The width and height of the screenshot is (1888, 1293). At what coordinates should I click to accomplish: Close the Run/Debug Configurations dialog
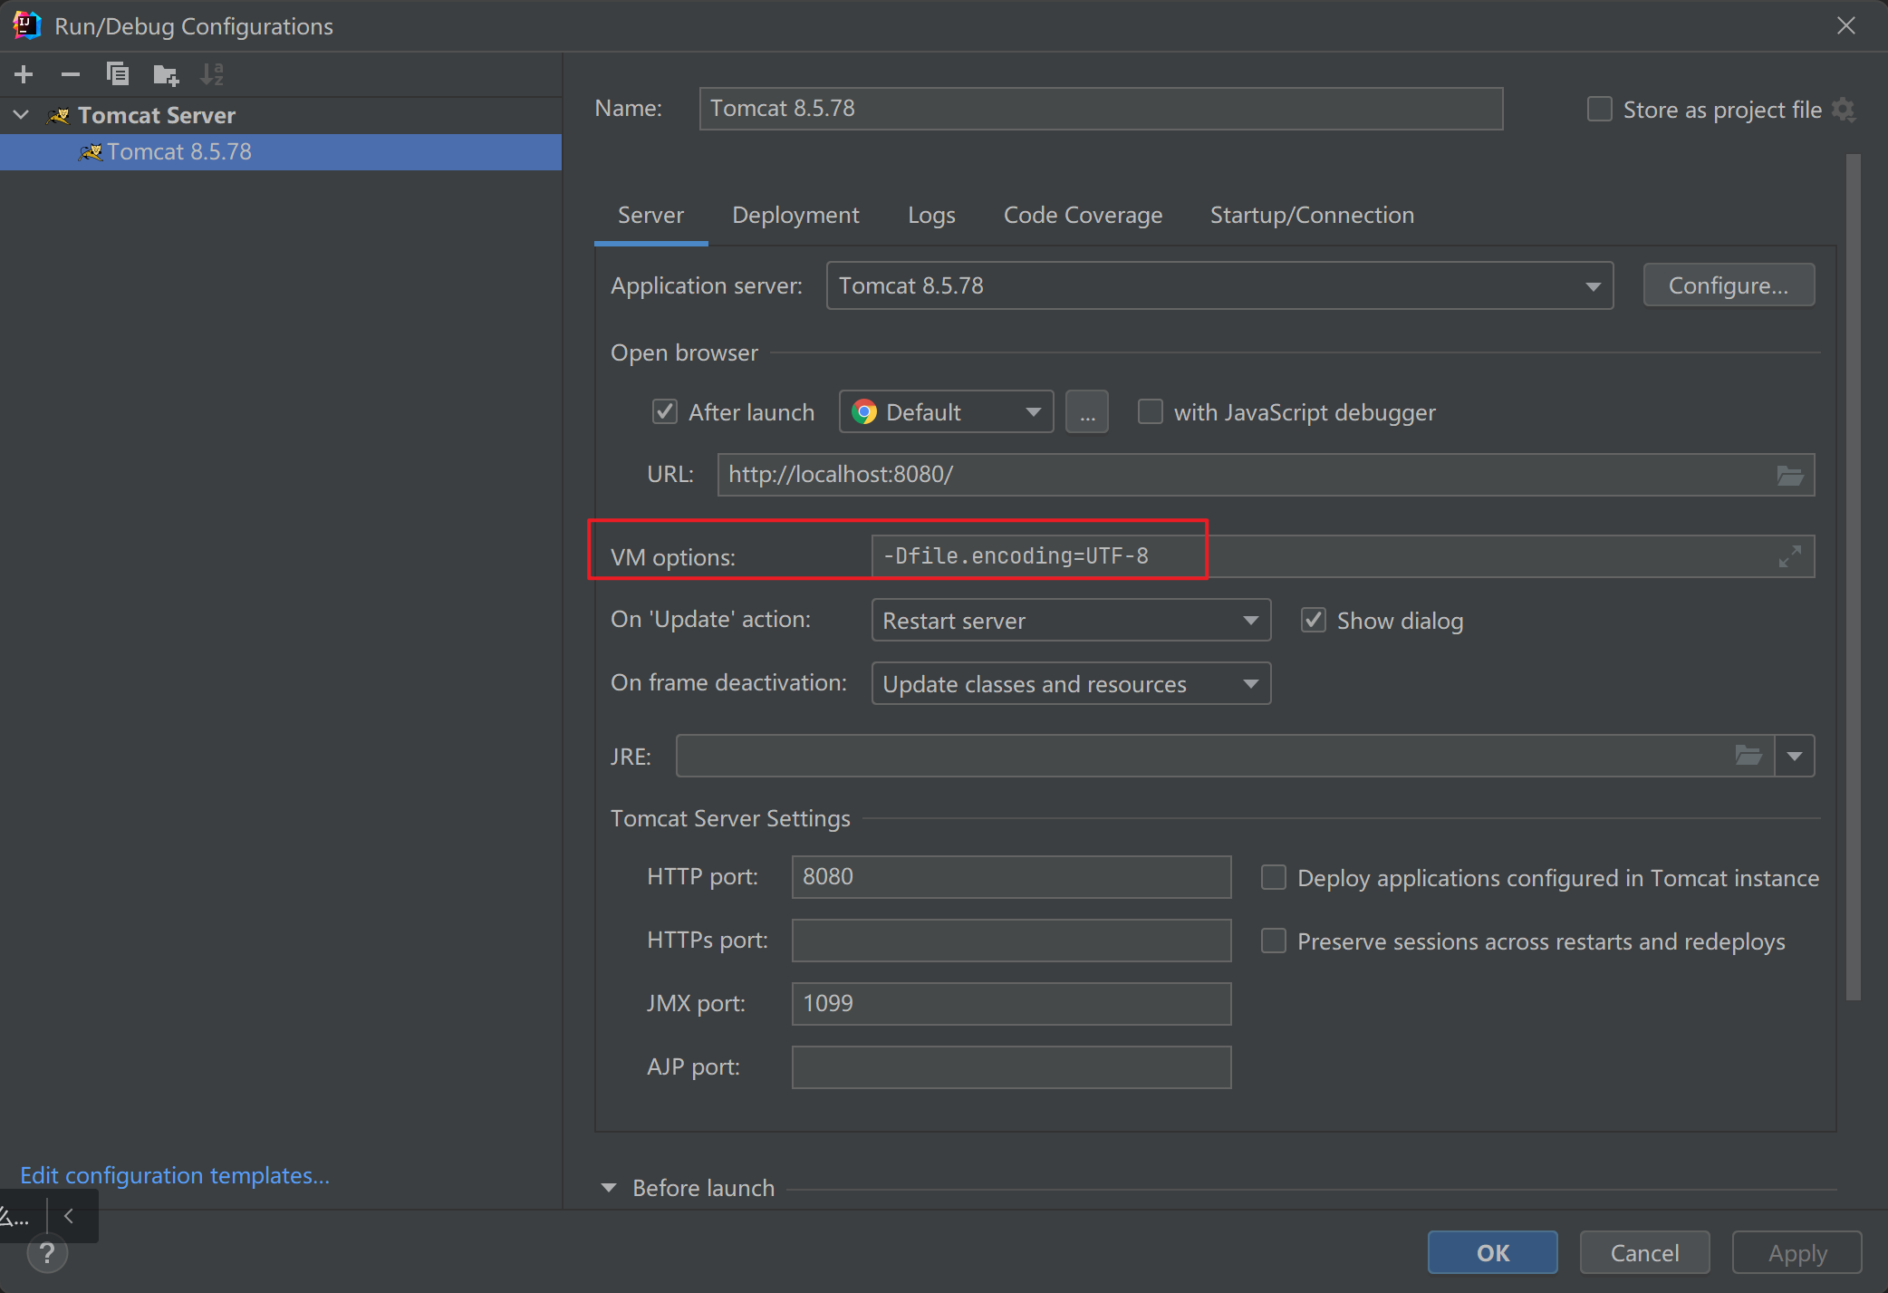click(x=1846, y=25)
